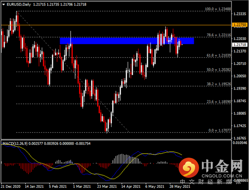This screenshot has width=249, height=190.
Task: Select the 38.2 = 1.19526 Fibonacci label
Action: 219,84
